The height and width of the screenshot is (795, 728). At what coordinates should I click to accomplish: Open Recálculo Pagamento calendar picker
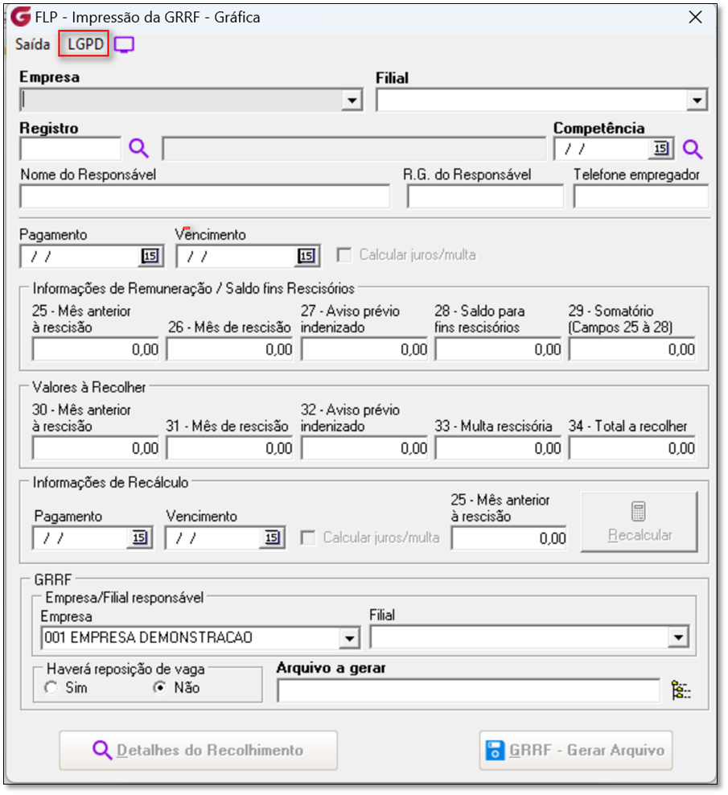pyautogui.click(x=139, y=538)
